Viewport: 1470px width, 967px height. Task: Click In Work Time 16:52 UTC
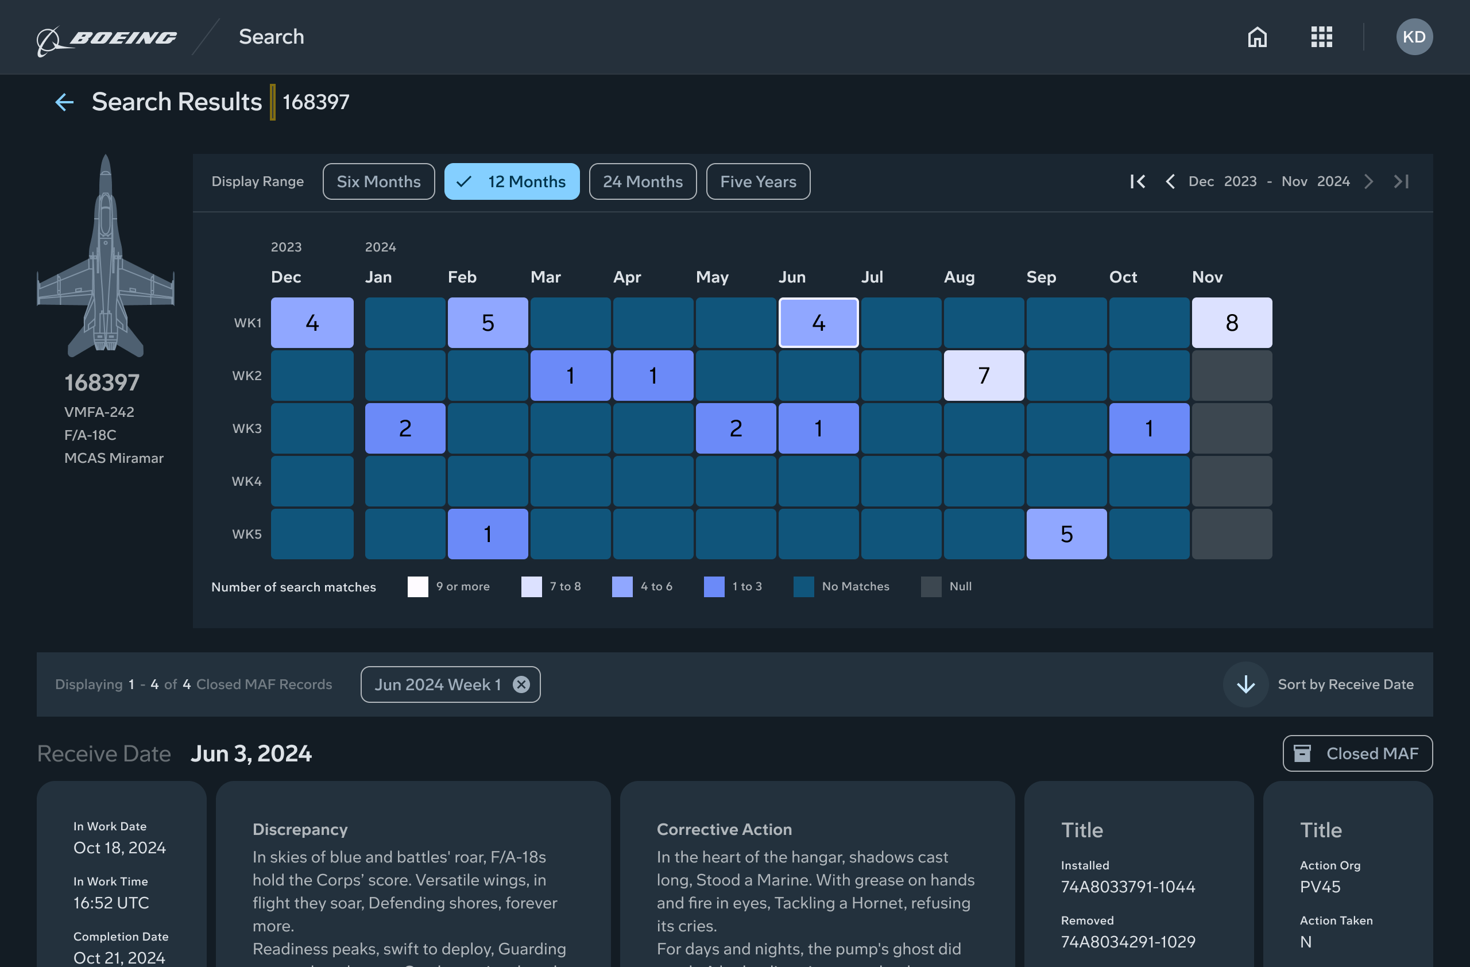[111, 903]
